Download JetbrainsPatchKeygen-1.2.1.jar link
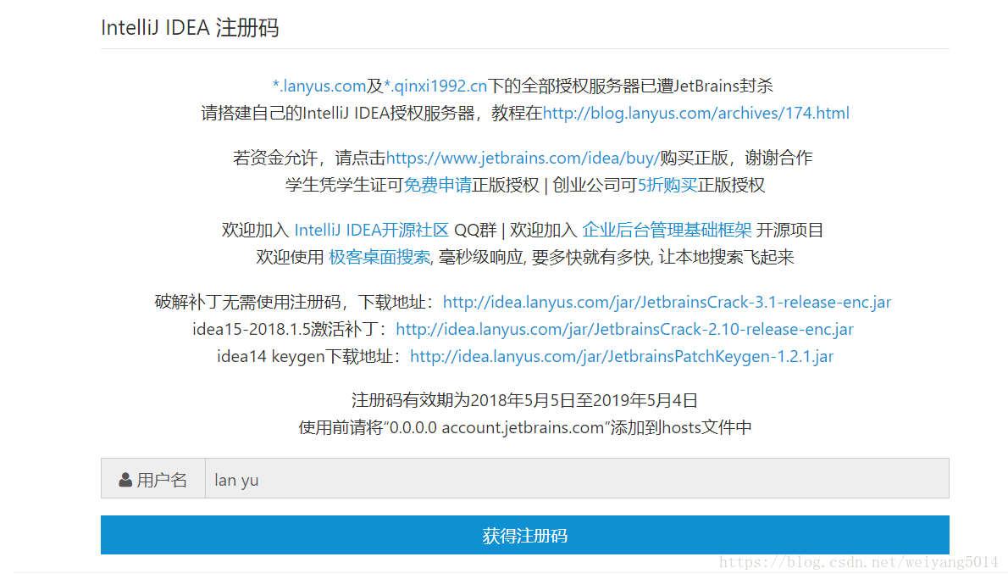1008x579 pixels. (622, 356)
